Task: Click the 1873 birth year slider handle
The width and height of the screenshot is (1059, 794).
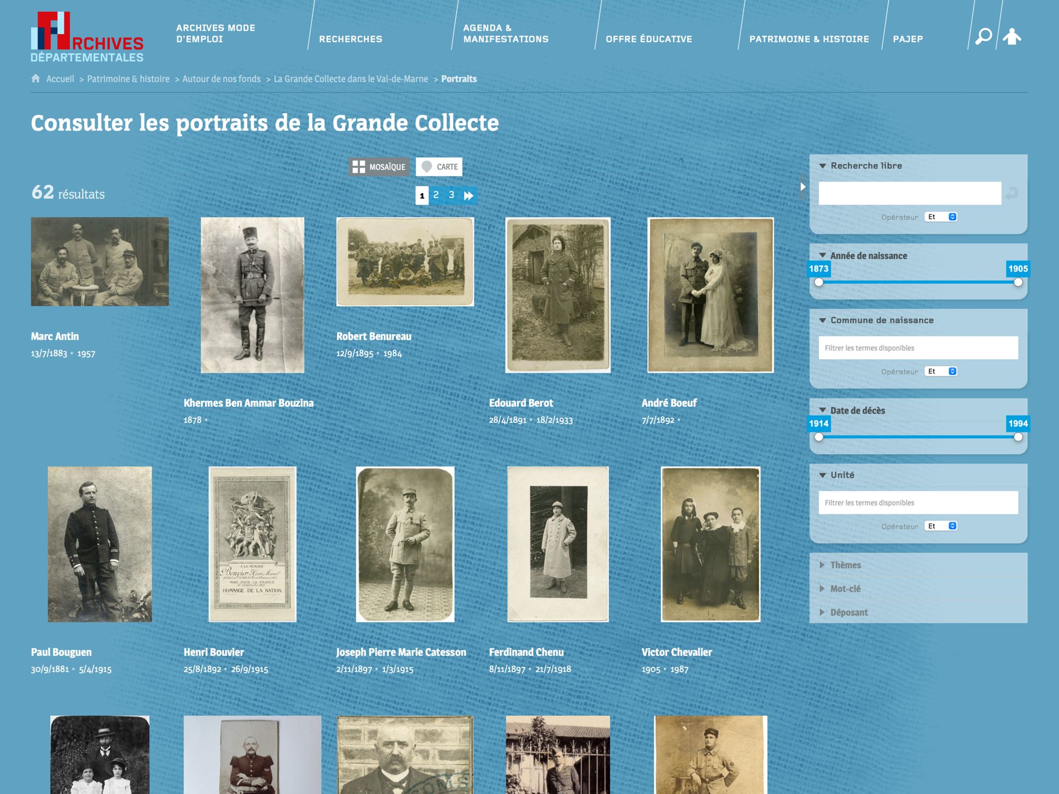Action: [x=819, y=282]
